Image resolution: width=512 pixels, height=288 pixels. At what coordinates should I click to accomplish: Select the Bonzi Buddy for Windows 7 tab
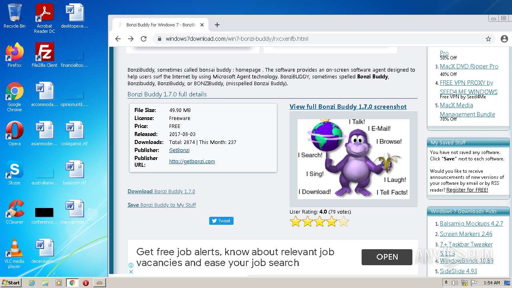pyautogui.click(x=160, y=25)
